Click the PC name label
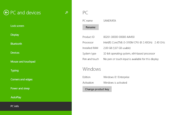 coord(88,21)
